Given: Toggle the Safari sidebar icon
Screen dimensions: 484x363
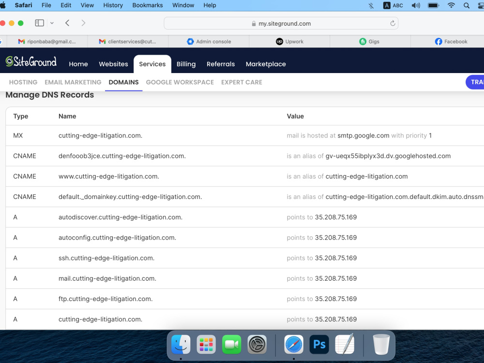Looking at the screenshot, I should (x=40, y=23).
